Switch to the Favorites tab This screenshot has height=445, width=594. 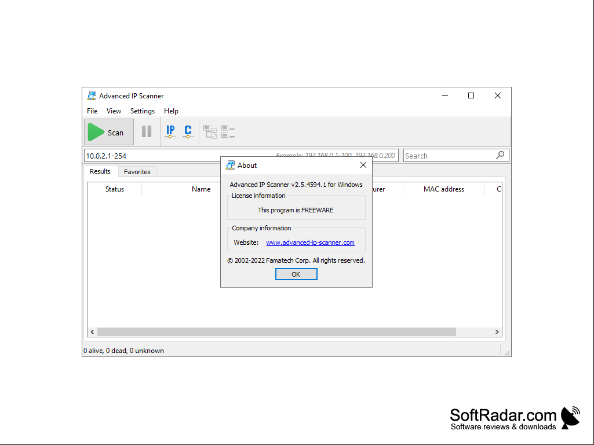137,172
